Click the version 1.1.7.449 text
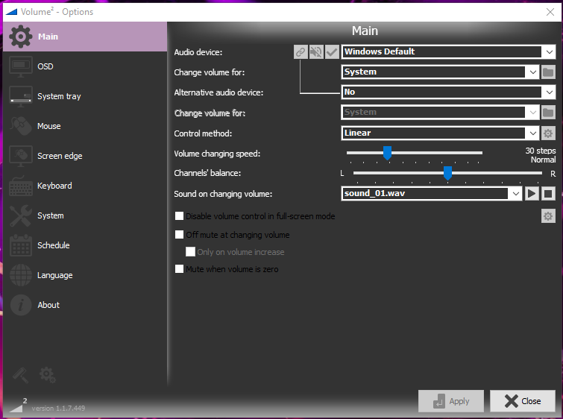Viewport: 563px width, 419px height. [x=58, y=409]
